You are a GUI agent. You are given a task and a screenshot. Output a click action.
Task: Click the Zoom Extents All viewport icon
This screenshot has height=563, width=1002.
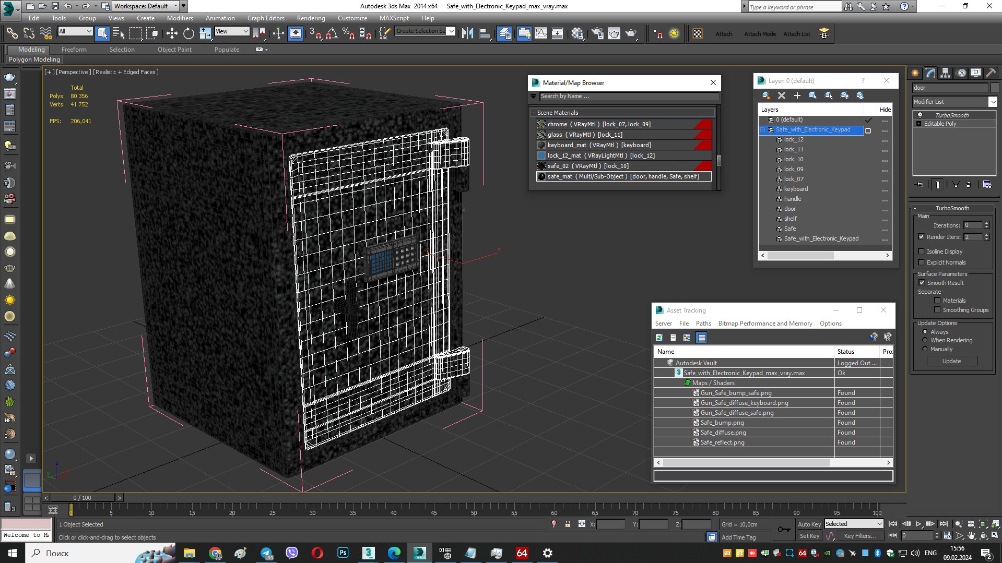[x=995, y=524]
